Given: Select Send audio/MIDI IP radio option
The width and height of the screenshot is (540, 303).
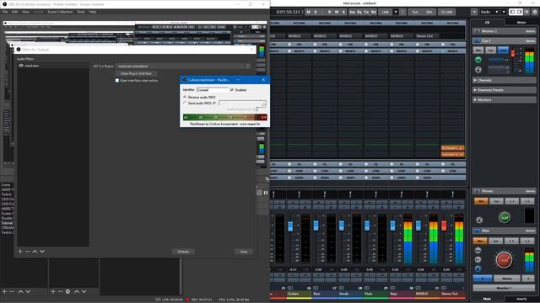Looking at the screenshot, I should point(185,103).
